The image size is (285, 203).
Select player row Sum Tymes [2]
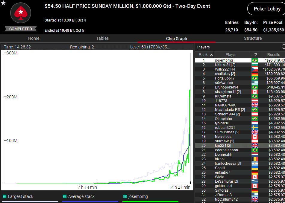240,132
